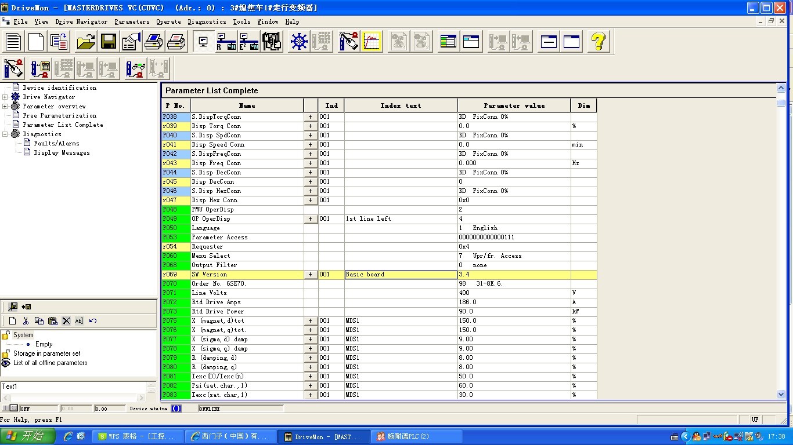This screenshot has width=793, height=445.
Task: Click the 'P No.' column header
Action: point(175,105)
